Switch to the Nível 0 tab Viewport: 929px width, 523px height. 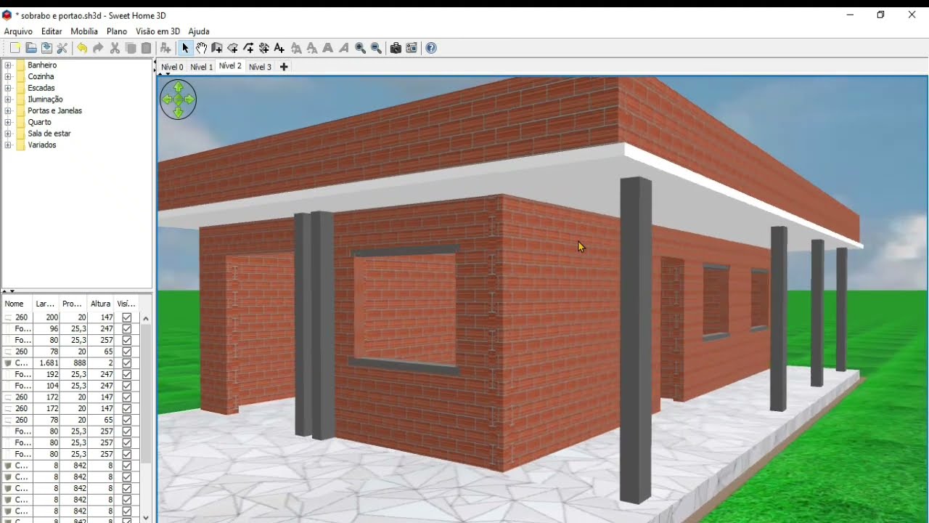click(x=172, y=67)
